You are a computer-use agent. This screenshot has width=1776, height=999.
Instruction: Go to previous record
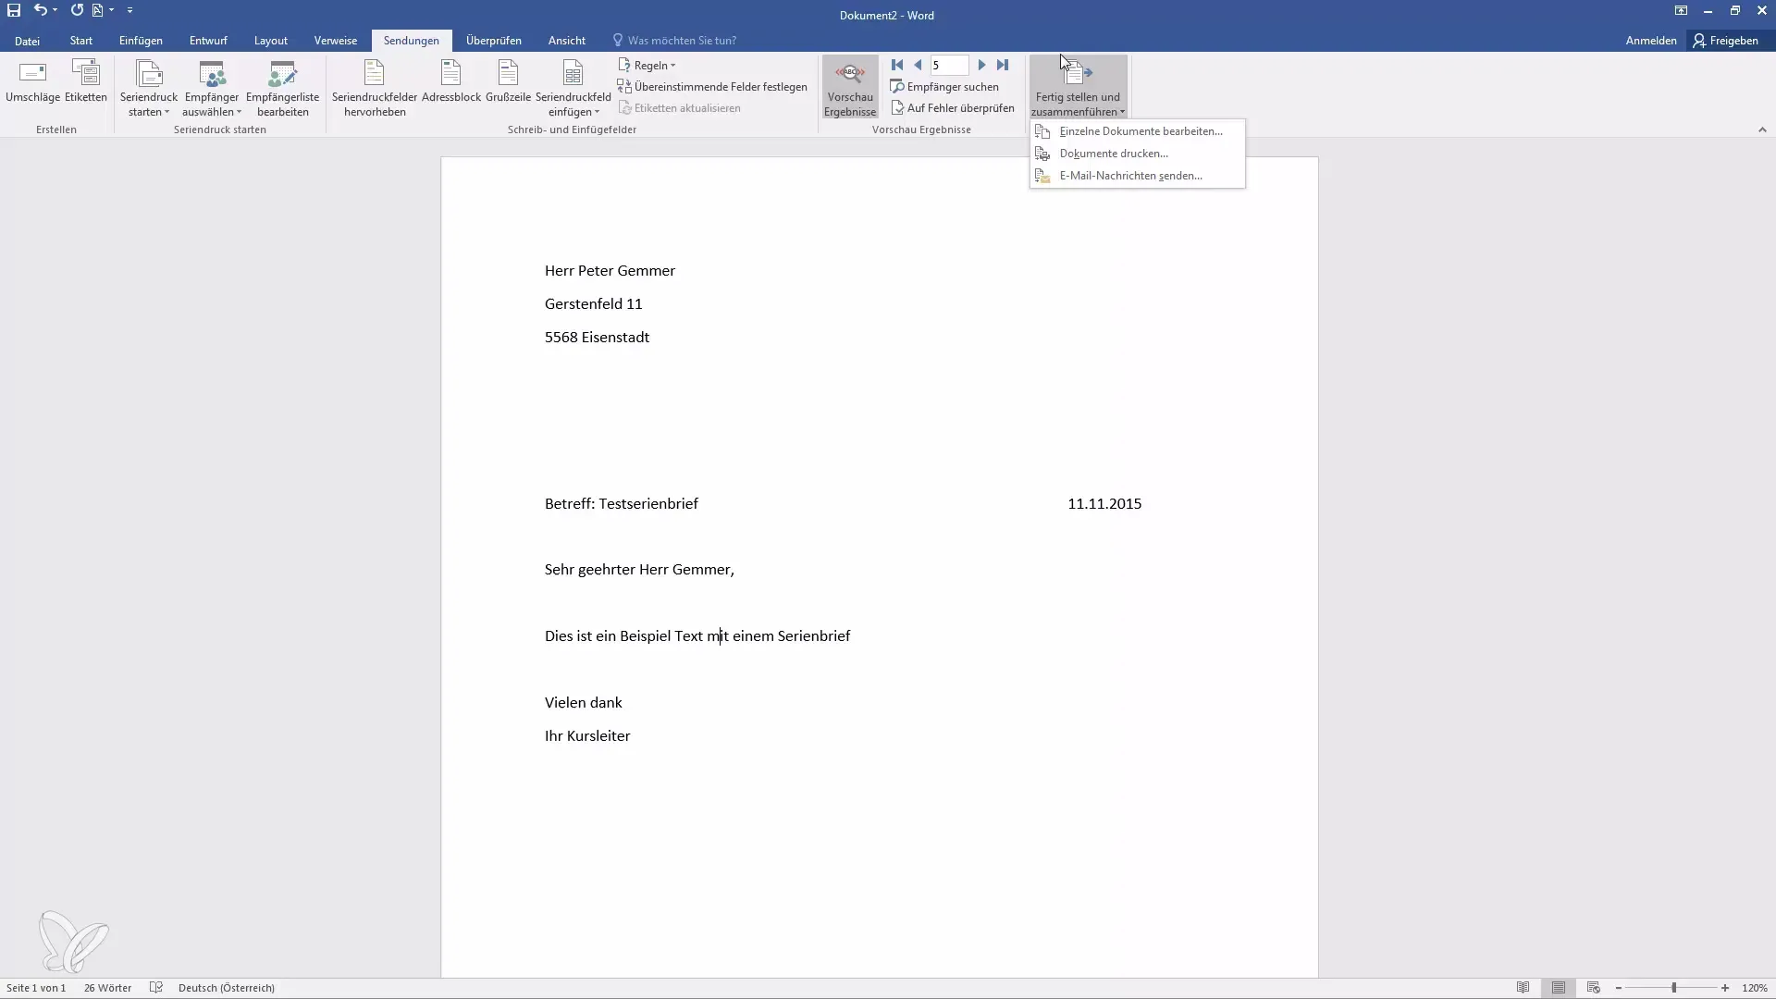click(918, 65)
